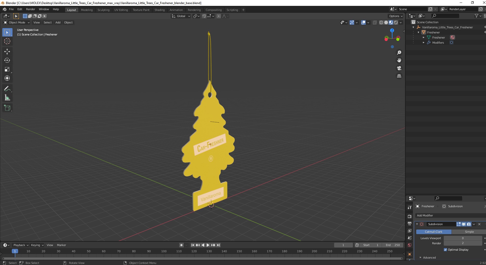This screenshot has width=486, height=265.
Task: Open the Scene properties icon
Action: tap(410, 238)
